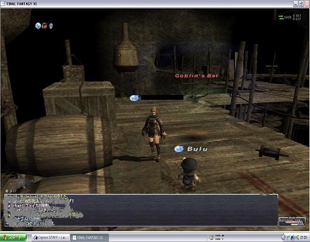Screen dimensions: 310x242
Task: Click the blue linkshell status icon at top-left
Action: point(38,25)
